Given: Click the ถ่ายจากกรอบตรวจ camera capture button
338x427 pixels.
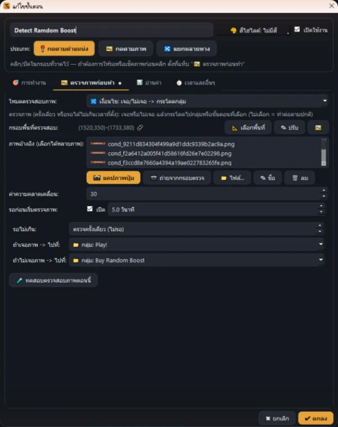Looking at the screenshot, I should (177, 178).
